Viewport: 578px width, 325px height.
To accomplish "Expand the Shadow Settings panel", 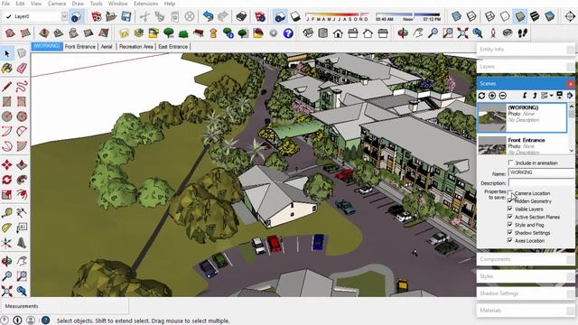I will 526,293.
